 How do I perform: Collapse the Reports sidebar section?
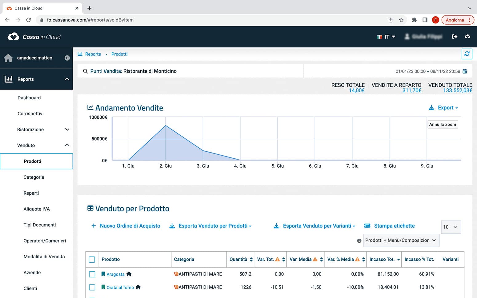[67, 79]
